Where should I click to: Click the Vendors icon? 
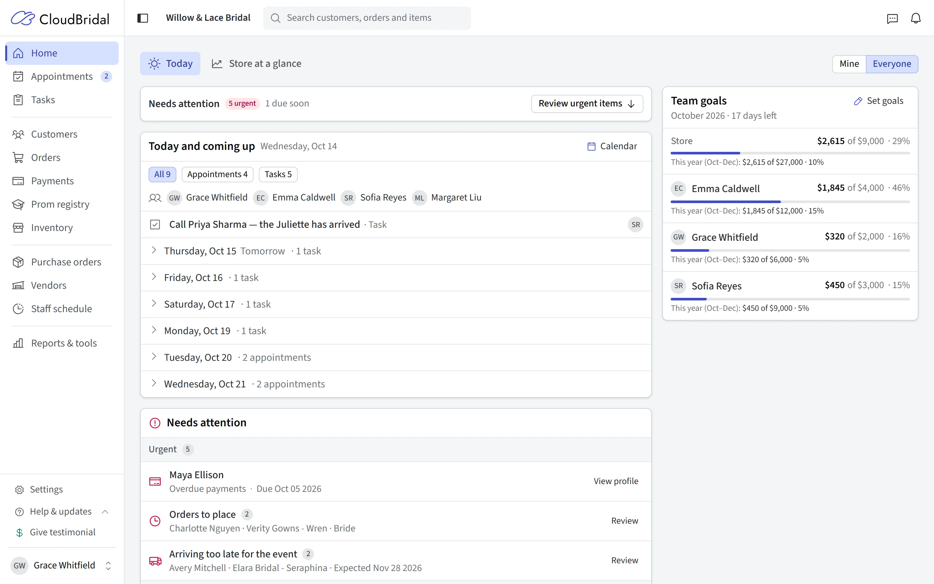tap(18, 286)
